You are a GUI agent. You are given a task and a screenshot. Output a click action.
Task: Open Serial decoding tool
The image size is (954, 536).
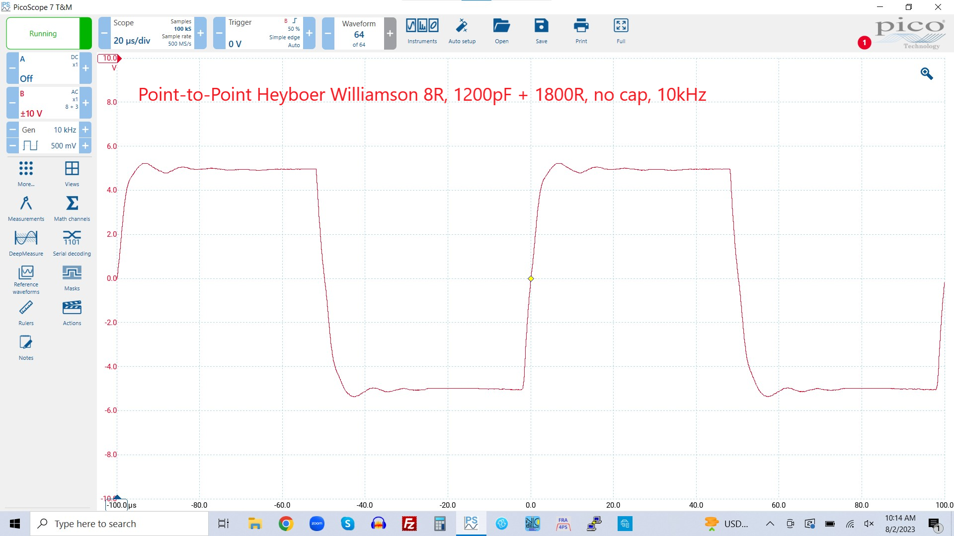pyautogui.click(x=72, y=243)
